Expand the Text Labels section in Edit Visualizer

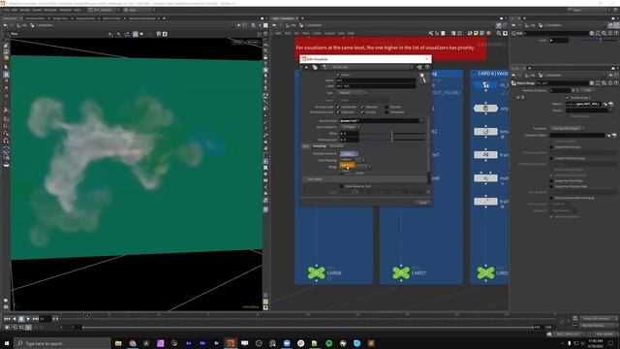click(x=364, y=179)
